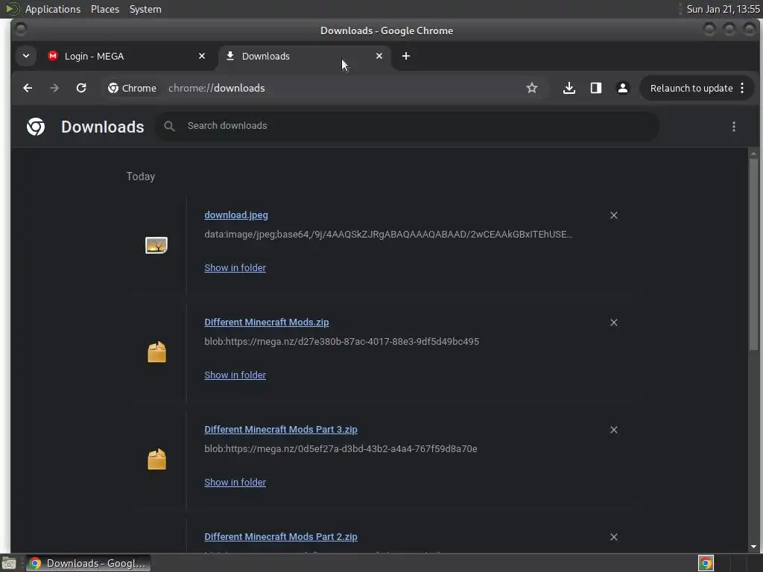
Task: Show Different Minecraft Mods Part 3.zip in folder
Action: 235,483
